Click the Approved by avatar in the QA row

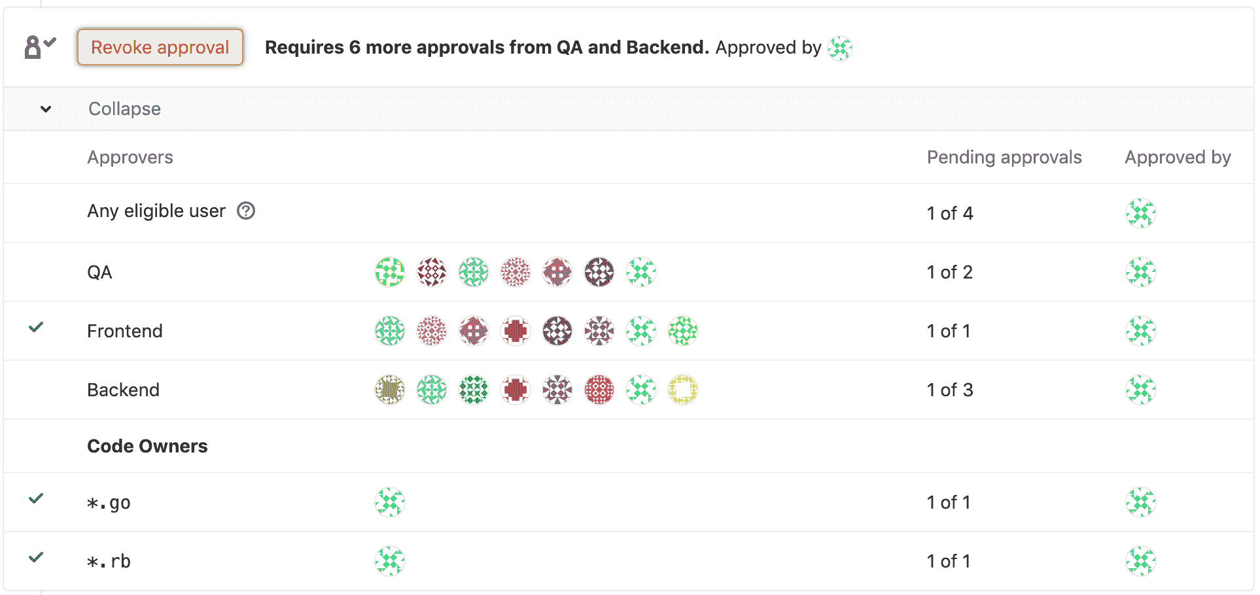pyautogui.click(x=1141, y=272)
